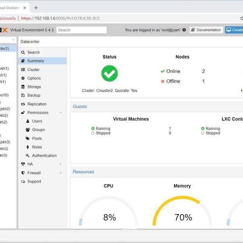243x243 pixels.
Task: Click the Groups people icon
Action: coord(28,130)
